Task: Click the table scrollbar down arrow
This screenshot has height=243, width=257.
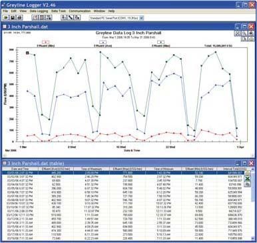Action: coord(254,238)
